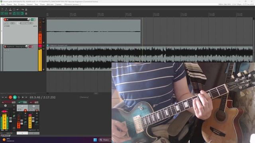
Task: Open the weather widget on the taskbar
Action: tap(8, 140)
